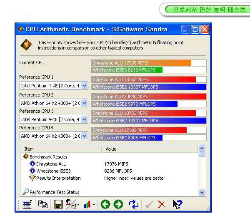Click the Reference CPU 1 label
Viewport: 250px width, 218px height.
(x=36, y=77)
